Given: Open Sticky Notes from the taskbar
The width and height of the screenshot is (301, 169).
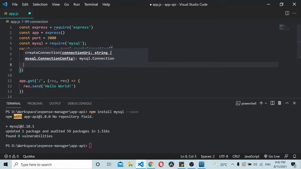Looking at the screenshot, I should [x=182, y=164].
